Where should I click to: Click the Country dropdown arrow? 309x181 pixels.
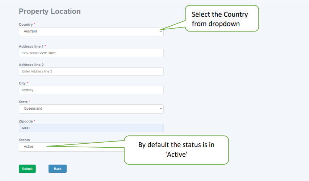click(x=161, y=31)
